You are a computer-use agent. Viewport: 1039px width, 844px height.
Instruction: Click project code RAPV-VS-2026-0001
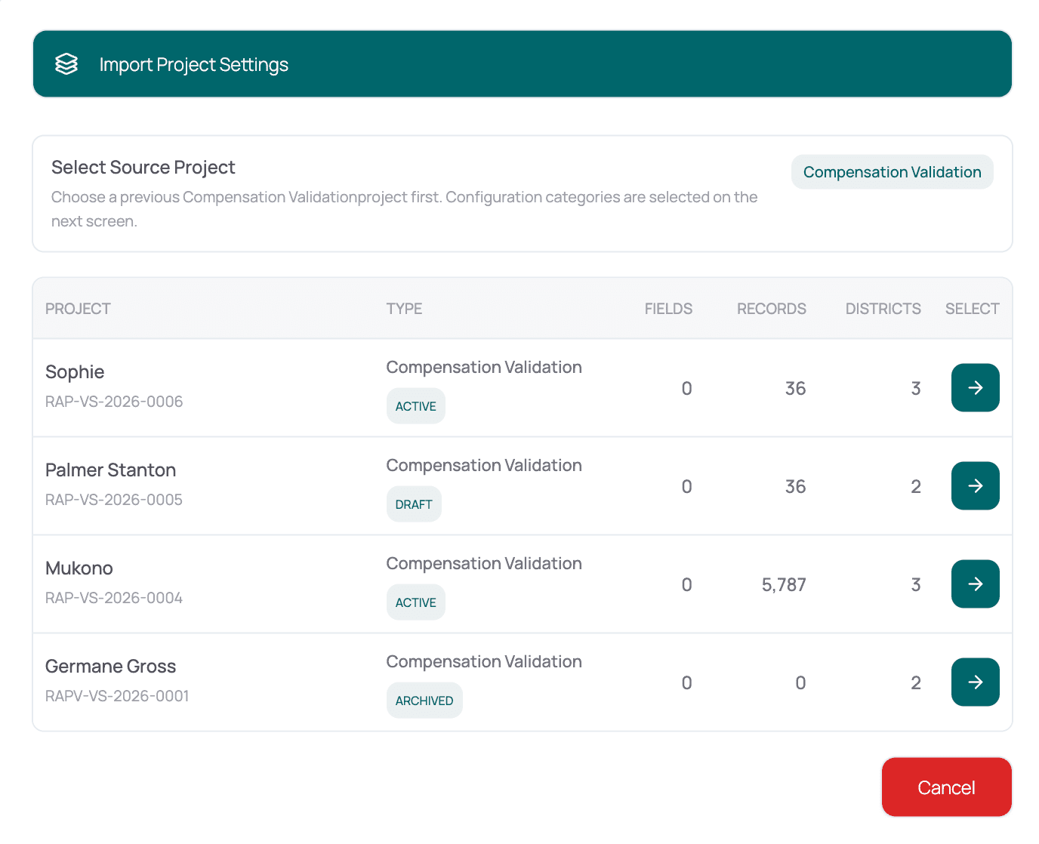point(117,696)
